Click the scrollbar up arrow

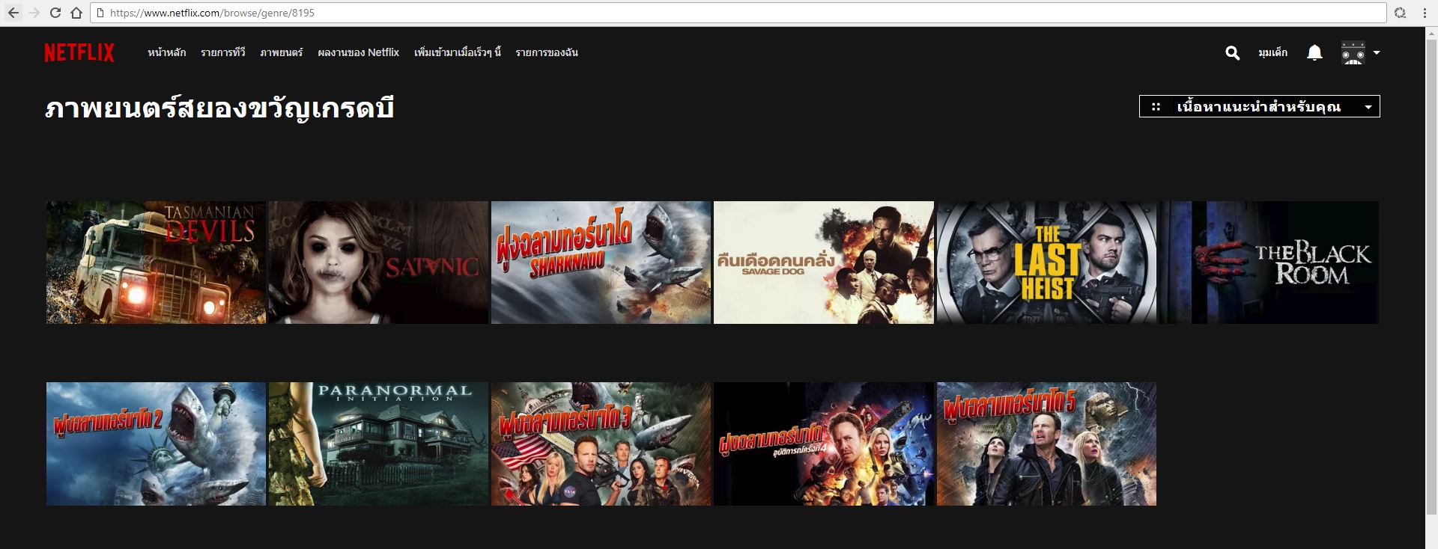pyautogui.click(x=1431, y=33)
